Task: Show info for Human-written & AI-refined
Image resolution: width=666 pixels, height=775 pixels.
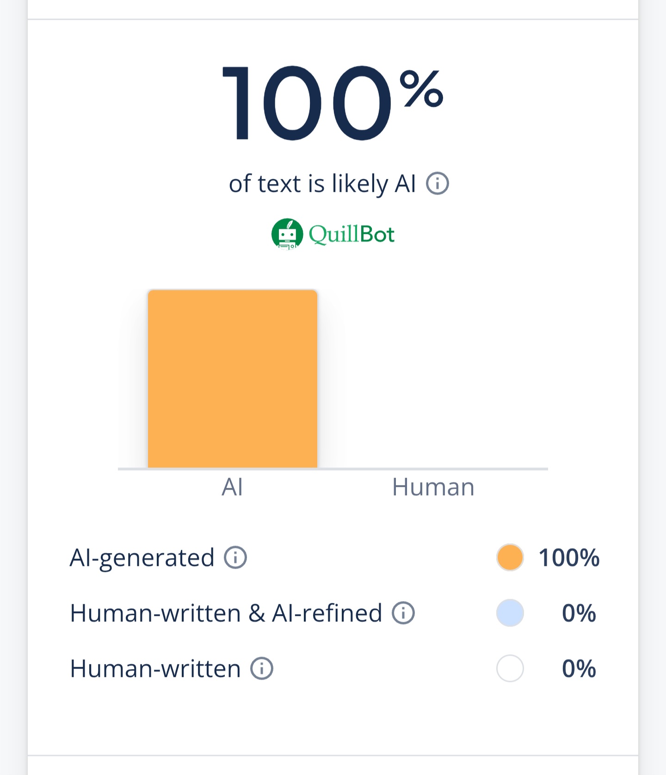Action: [x=403, y=613]
